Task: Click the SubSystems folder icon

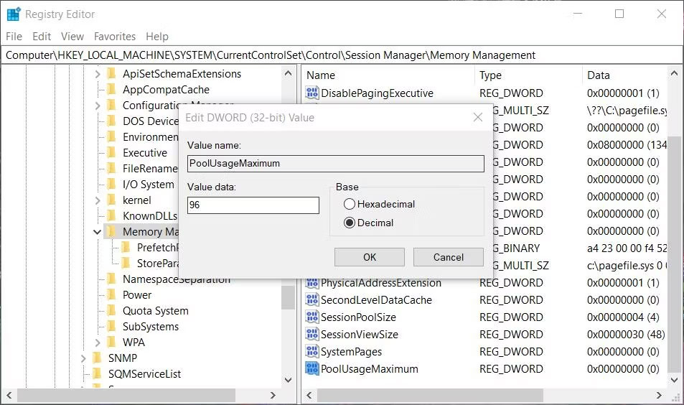Action: coord(111,327)
